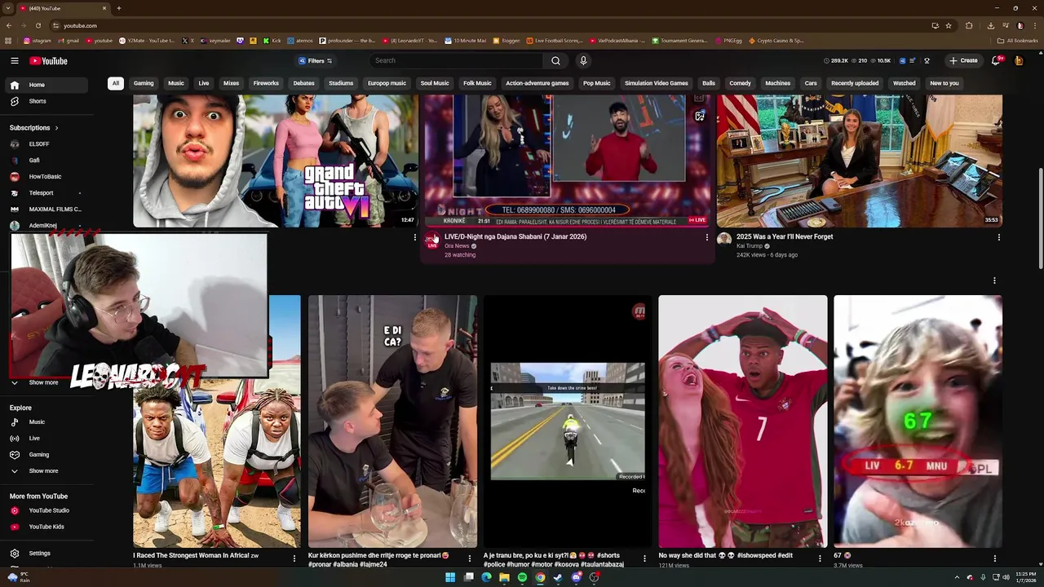Click the YouTube logo
Screen dimensions: 1044x587
[x=49, y=60]
